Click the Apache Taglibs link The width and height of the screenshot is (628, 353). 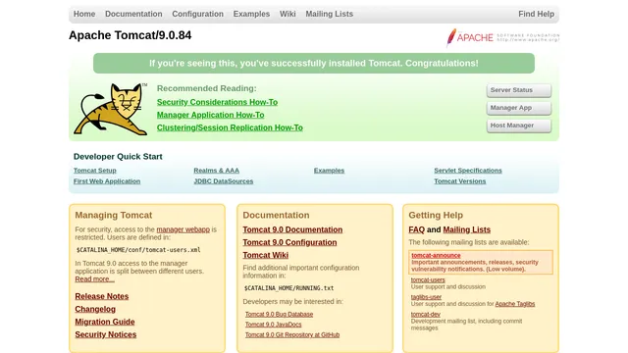515,304
